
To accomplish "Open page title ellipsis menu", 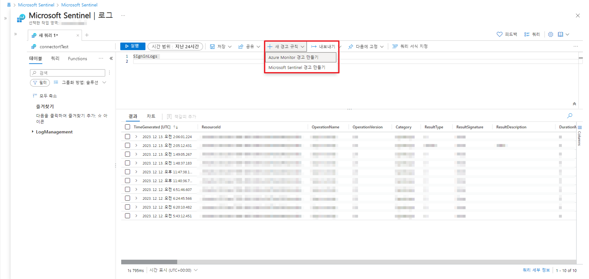I will coord(123,16).
